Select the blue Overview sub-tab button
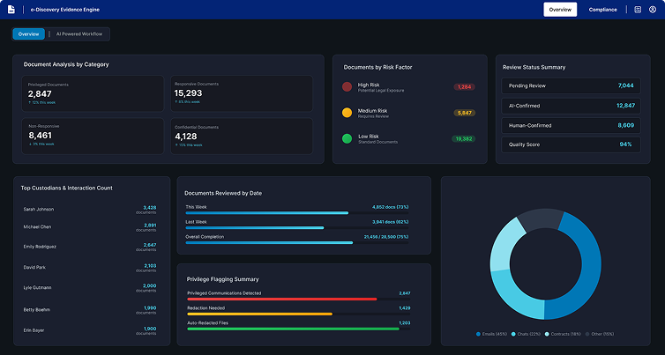Viewport: 665px width, 355px height. click(x=28, y=34)
